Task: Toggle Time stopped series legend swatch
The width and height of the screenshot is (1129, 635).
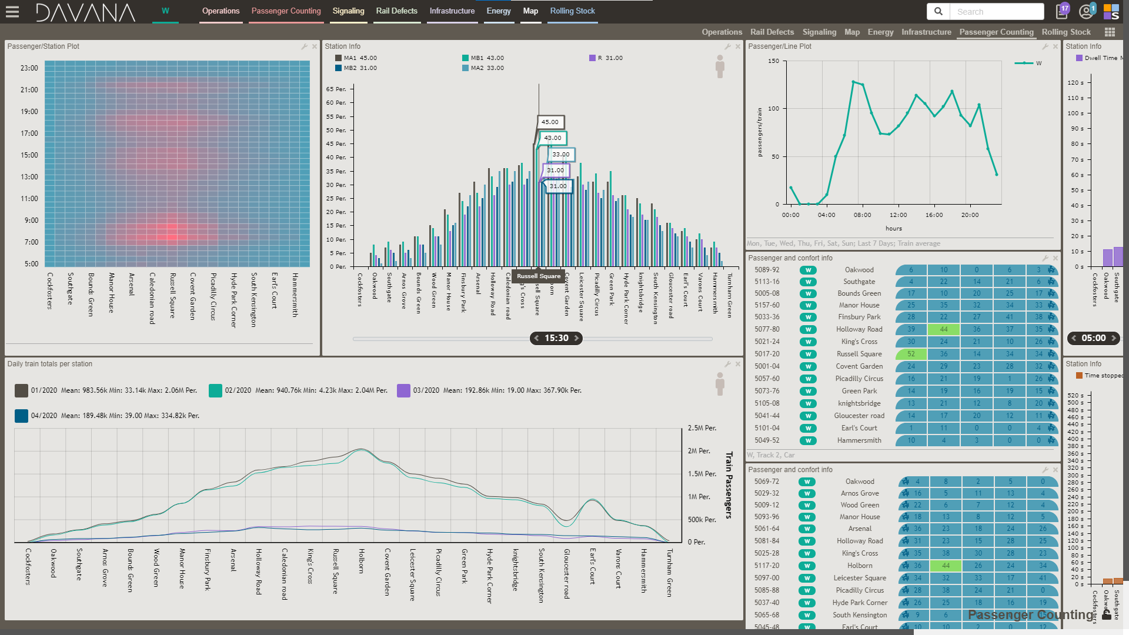Action: [1079, 375]
